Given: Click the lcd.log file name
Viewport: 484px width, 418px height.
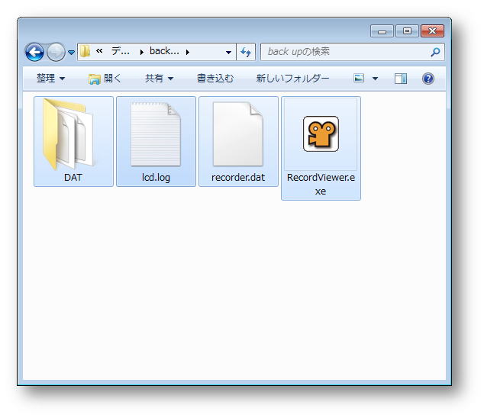Looking at the screenshot, I should 156,178.
